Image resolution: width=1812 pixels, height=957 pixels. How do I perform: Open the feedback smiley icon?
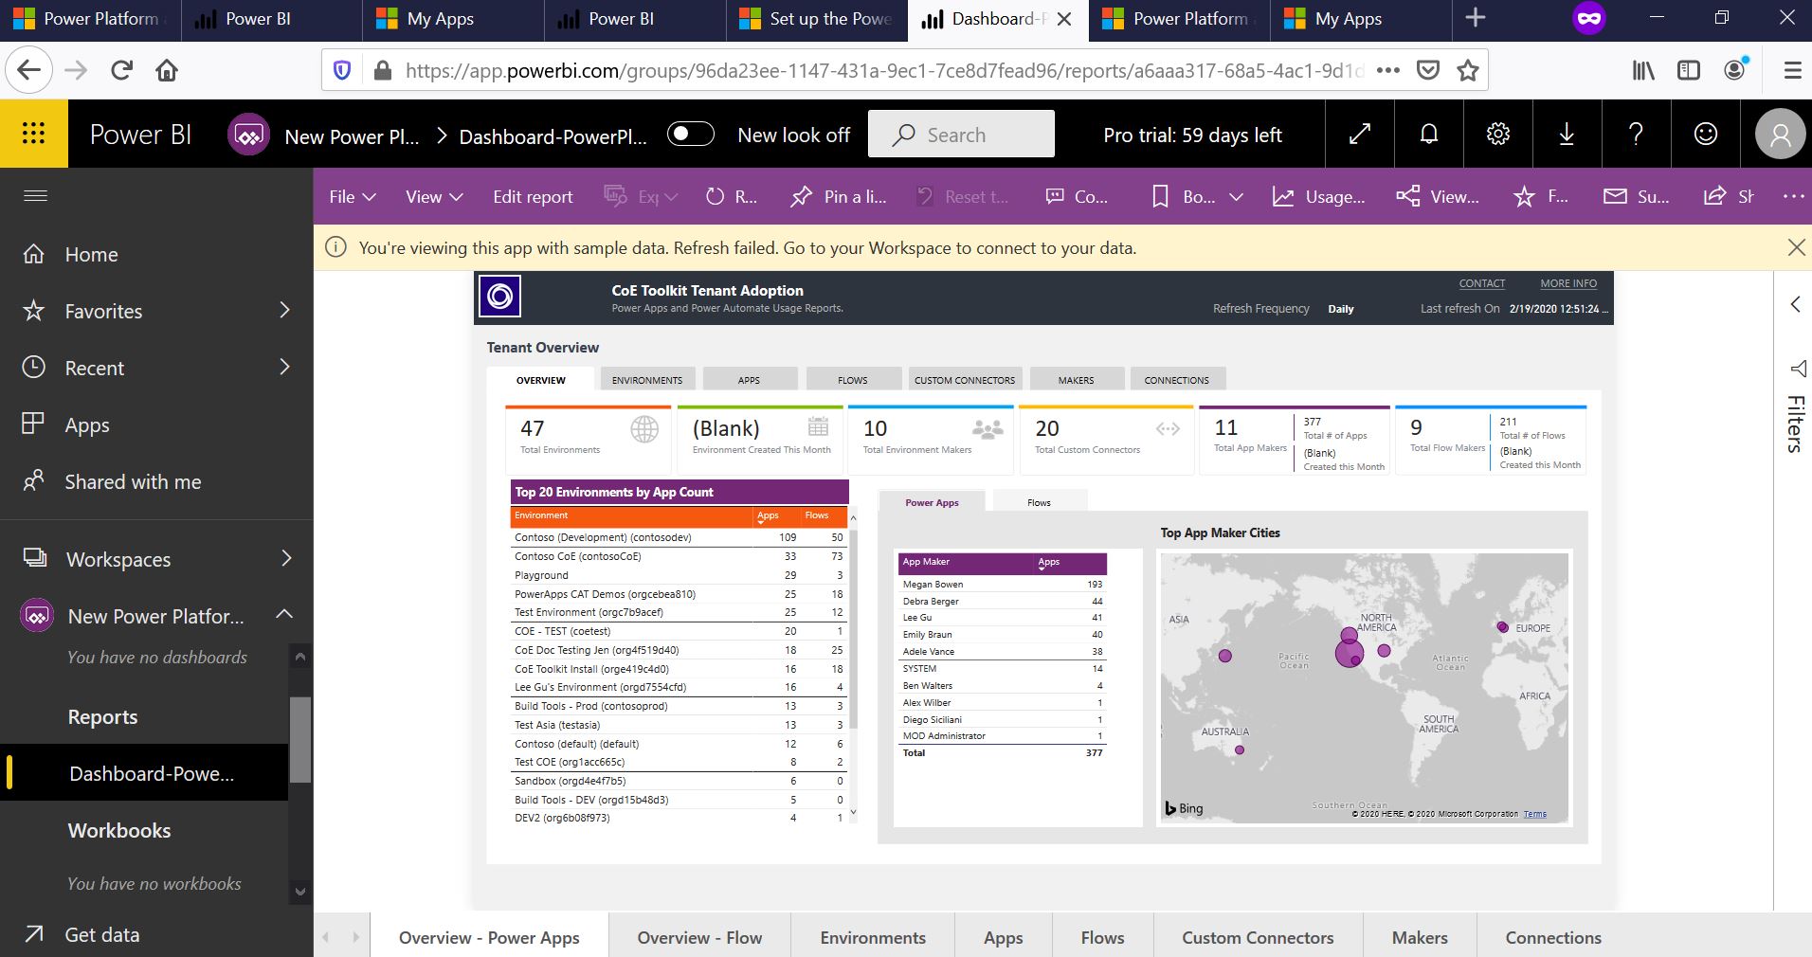[1705, 134]
